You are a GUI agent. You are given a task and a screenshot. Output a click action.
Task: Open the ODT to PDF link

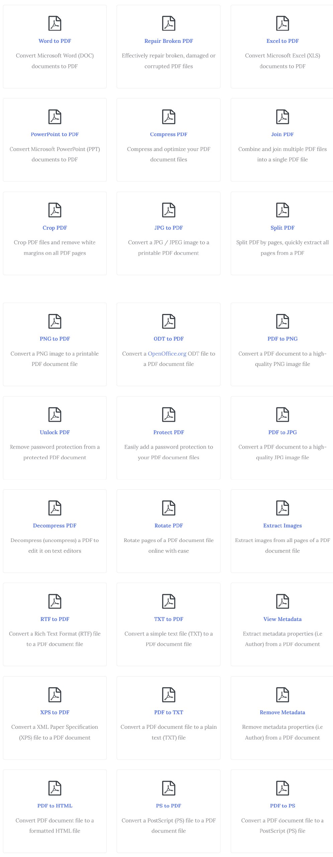[x=169, y=339]
